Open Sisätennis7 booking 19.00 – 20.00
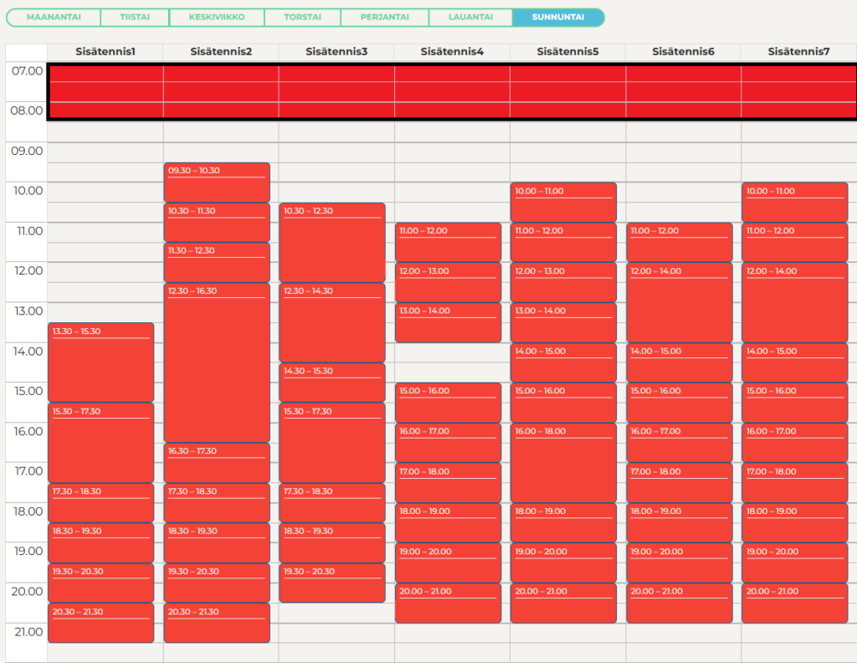 [x=795, y=563]
